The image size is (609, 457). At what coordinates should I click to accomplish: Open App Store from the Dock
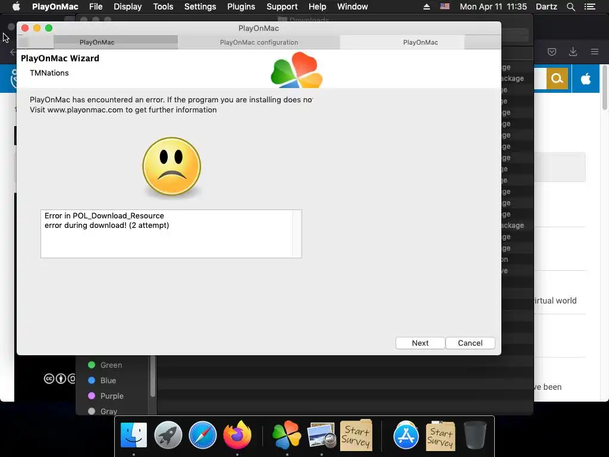click(406, 435)
